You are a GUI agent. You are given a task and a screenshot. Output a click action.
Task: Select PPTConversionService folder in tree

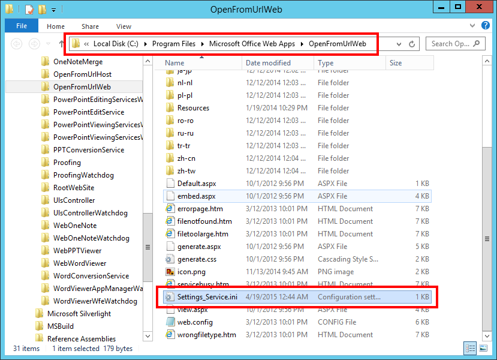[x=89, y=150]
